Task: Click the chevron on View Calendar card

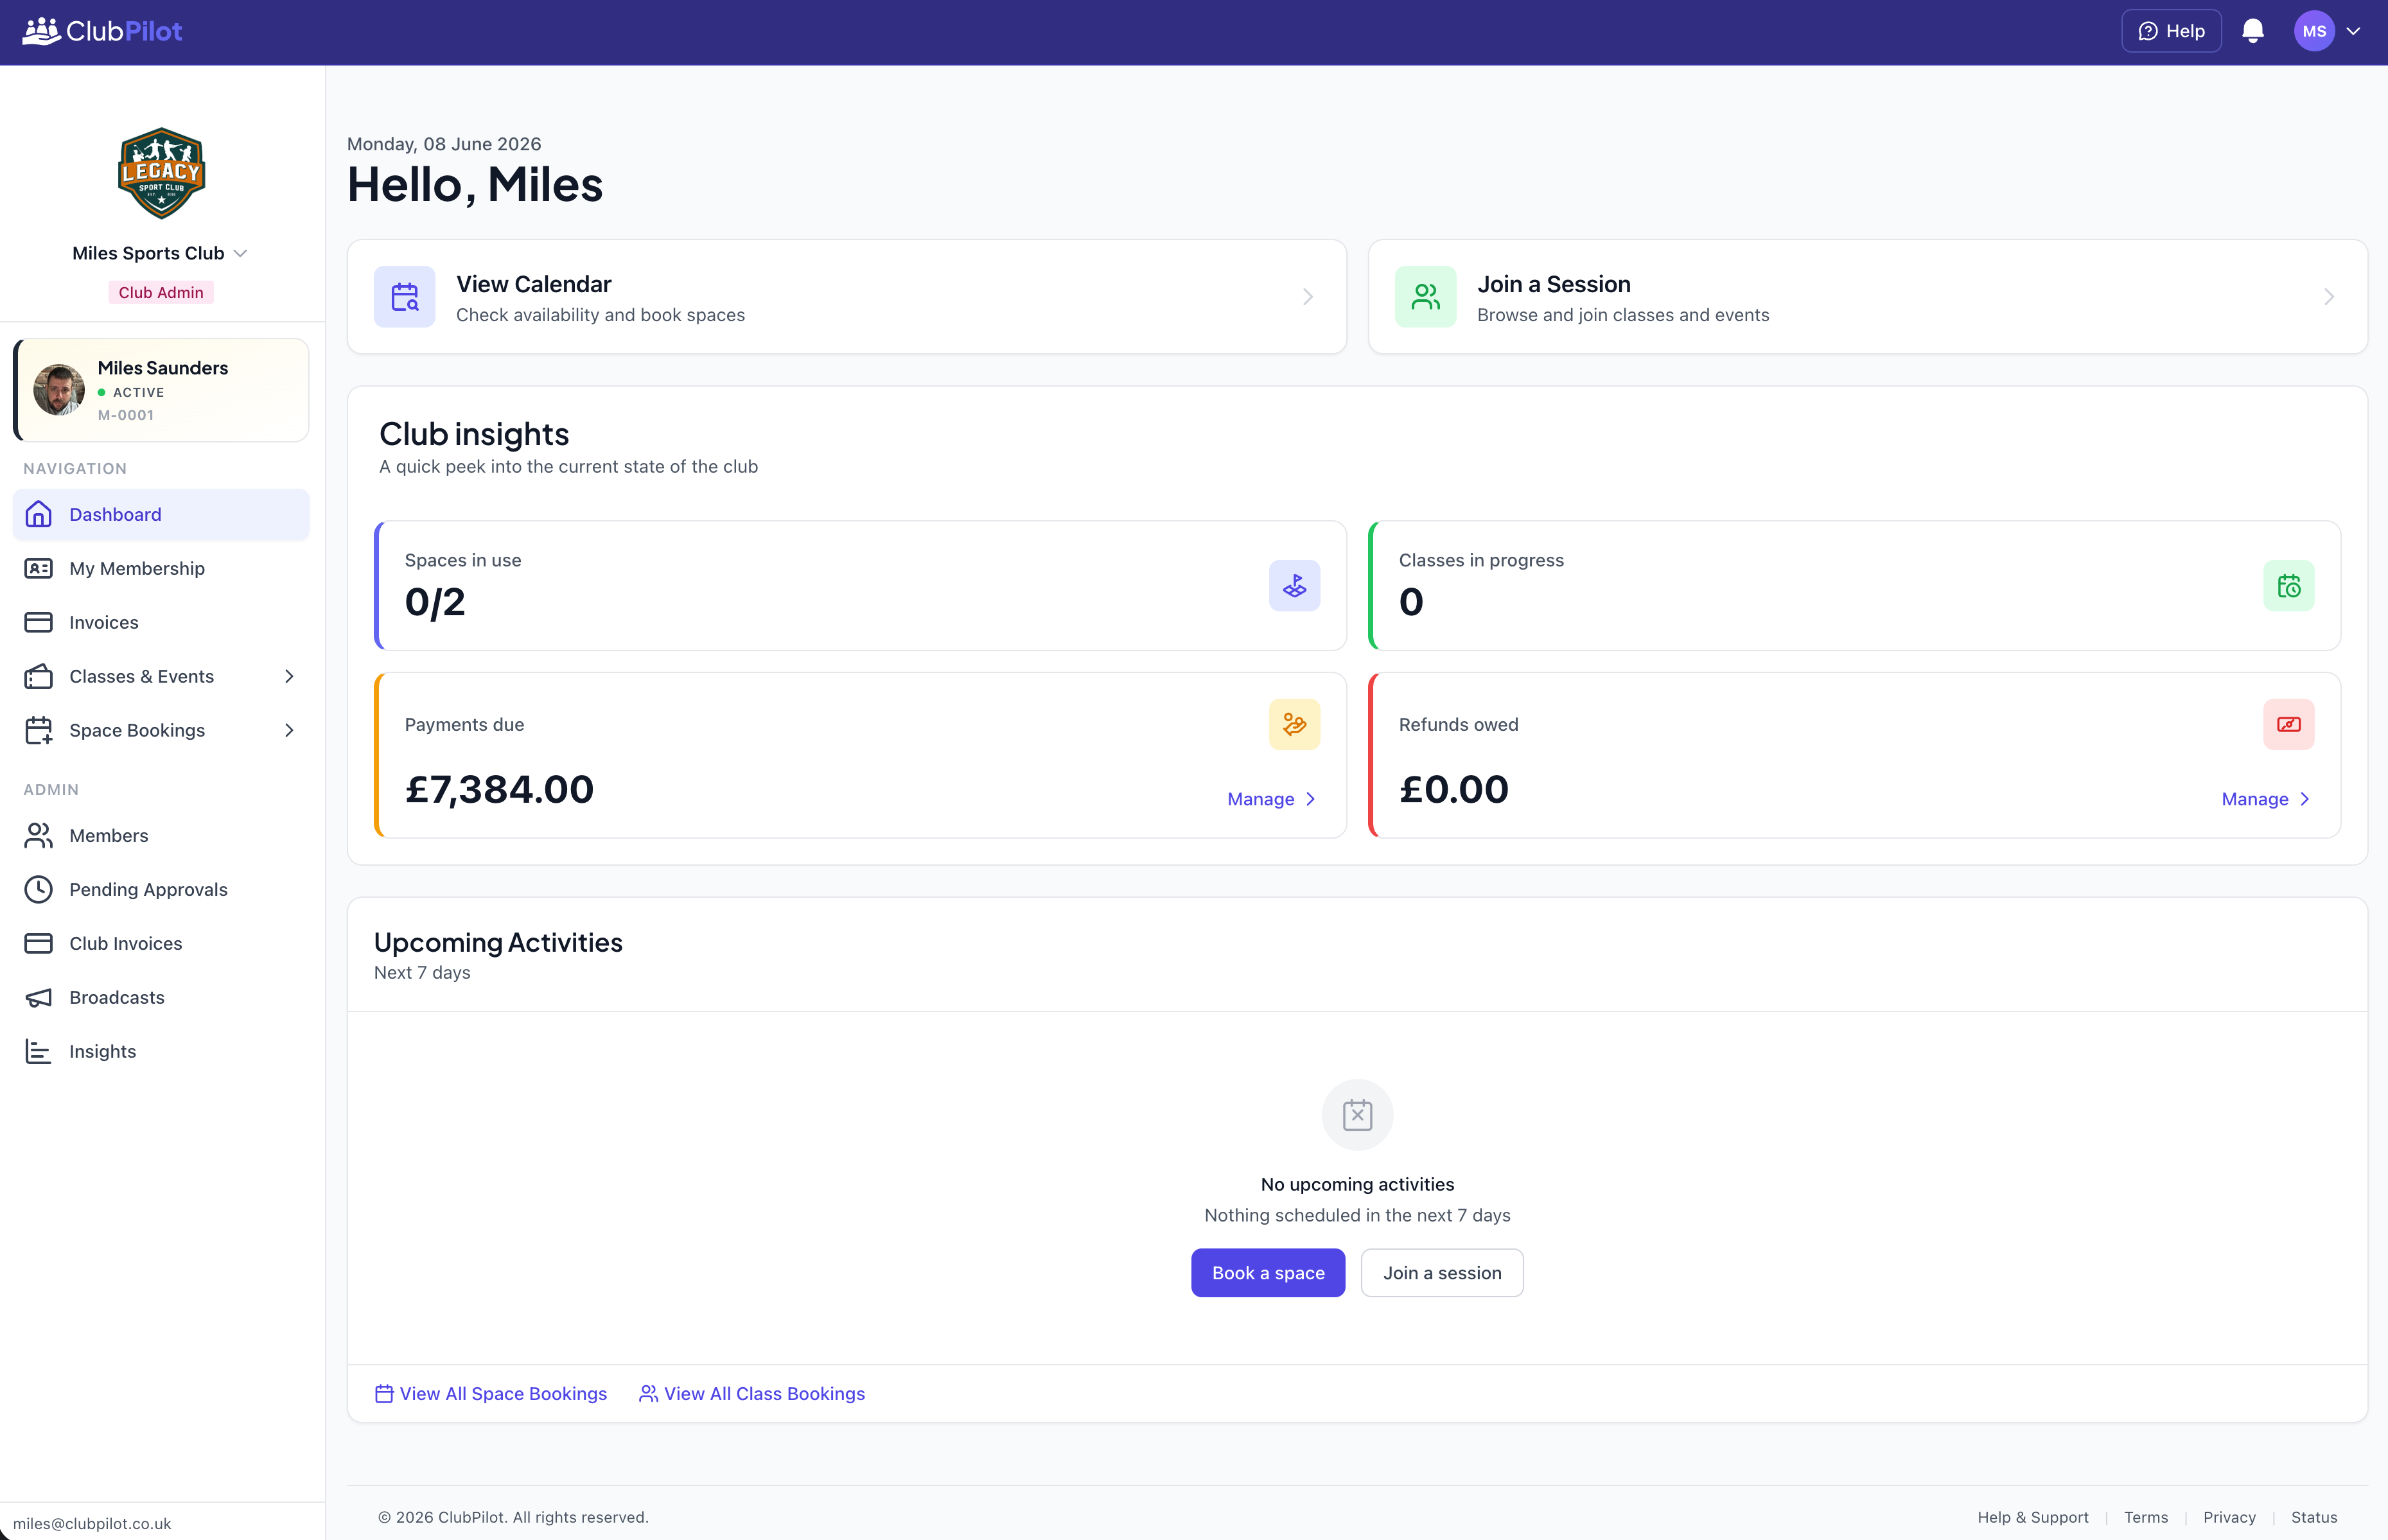Action: 1307,297
